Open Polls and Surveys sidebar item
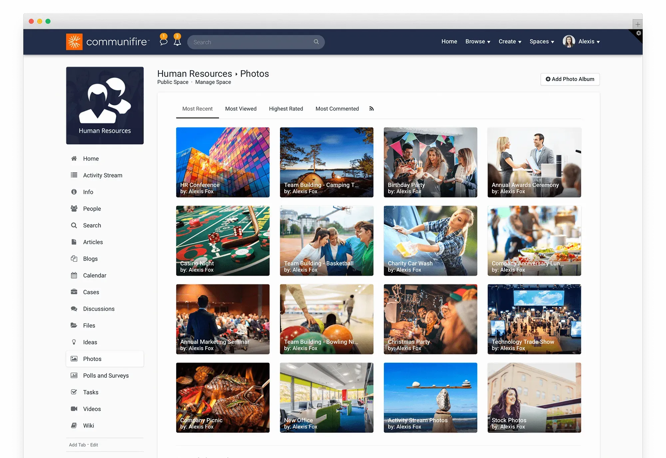The image size is (666, 458). click(x=105, y=375)
